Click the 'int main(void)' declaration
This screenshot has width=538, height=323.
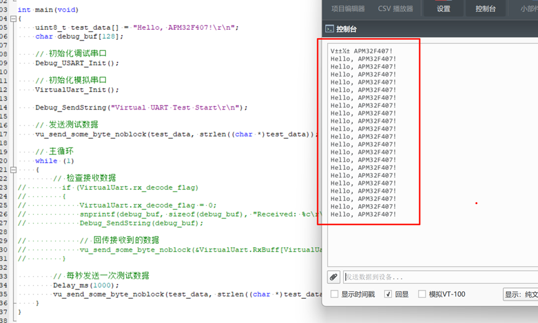tap(48, 10)
